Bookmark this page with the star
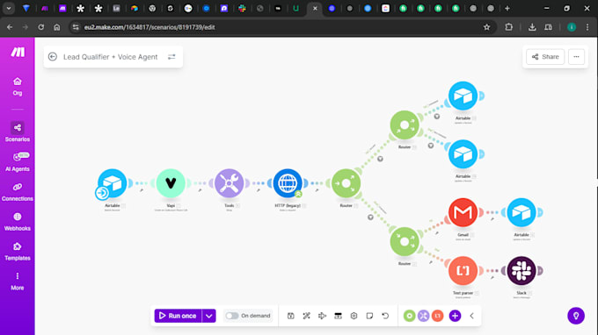598x335 pixels. [x=486, y=27]
